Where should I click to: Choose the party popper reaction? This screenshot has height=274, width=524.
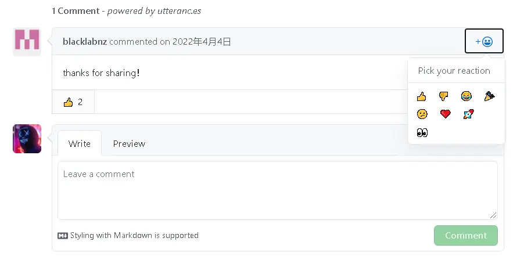[x=489, y=96]
